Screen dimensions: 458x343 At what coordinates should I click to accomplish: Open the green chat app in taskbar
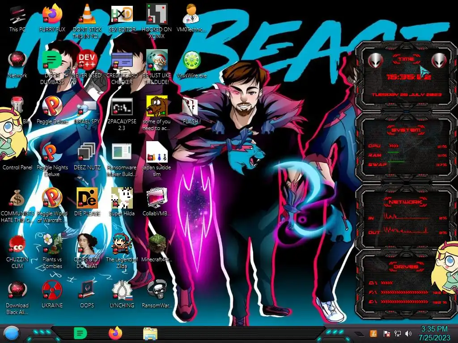click(x=81, y=333)
